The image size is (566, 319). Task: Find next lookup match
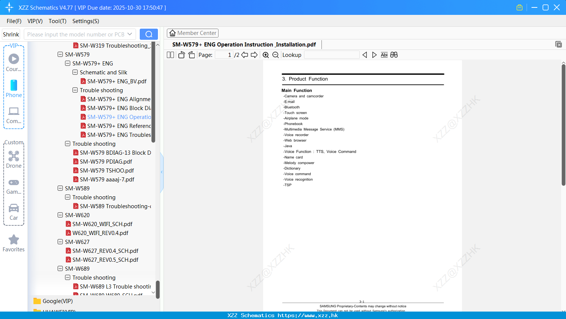[374, 55]
